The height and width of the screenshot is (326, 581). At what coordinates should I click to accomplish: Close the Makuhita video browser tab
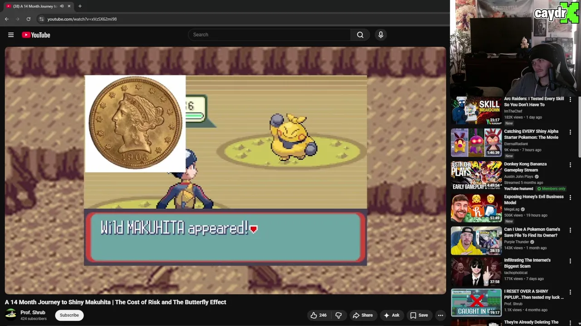[69, 6]
